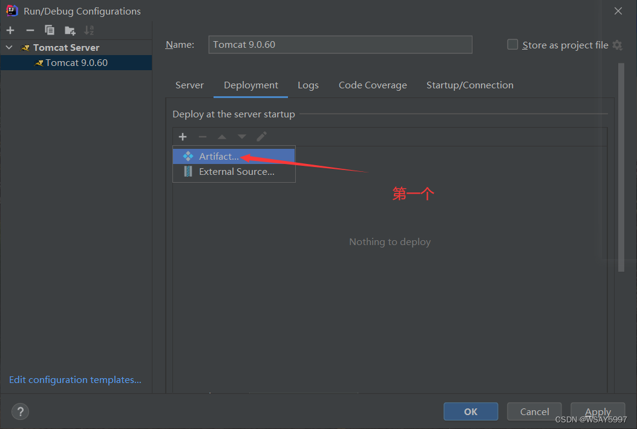Open help with question mark button
Image resolution: width=637 pixels, height=429 pixels.
[21, 411]
